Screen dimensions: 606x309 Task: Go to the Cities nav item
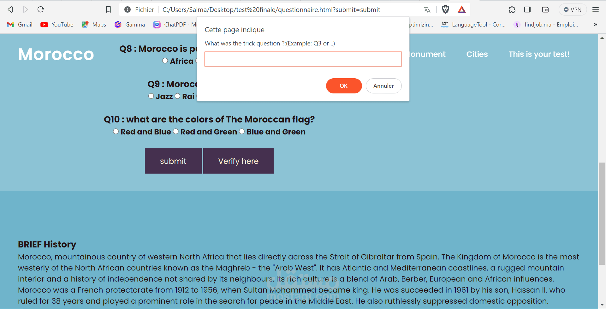pyautogui.click(x=477, y=54)
